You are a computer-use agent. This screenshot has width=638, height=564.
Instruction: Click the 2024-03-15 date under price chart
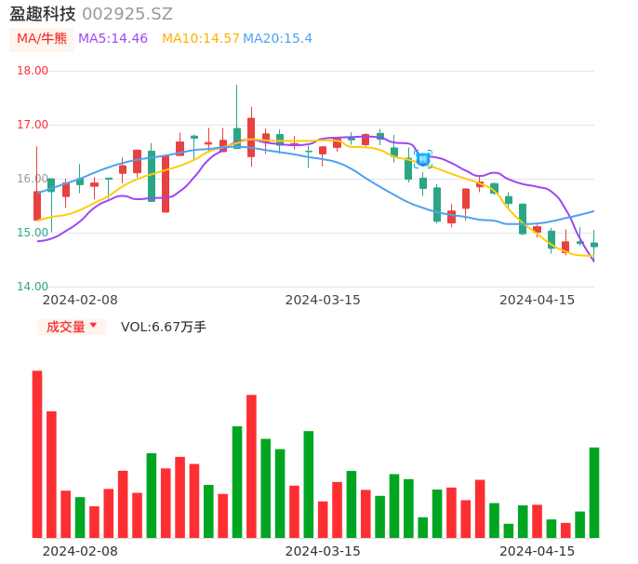323,300
